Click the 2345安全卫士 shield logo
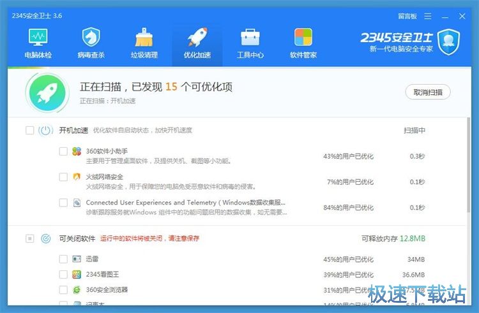The image size is (479, 313). pos(448,42)
